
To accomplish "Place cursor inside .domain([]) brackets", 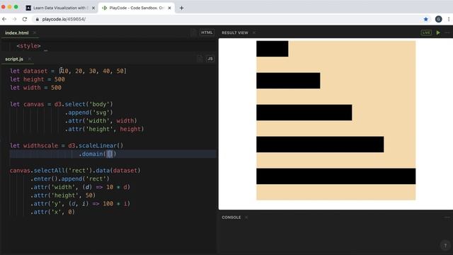I will point(110,154).
